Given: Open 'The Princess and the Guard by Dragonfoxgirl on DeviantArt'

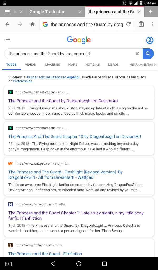Looking at the screenshot, I should [63, 101].
